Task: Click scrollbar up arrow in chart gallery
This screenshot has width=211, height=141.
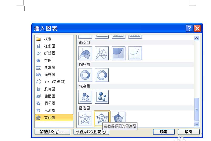Action: click(x=196, y=38)
